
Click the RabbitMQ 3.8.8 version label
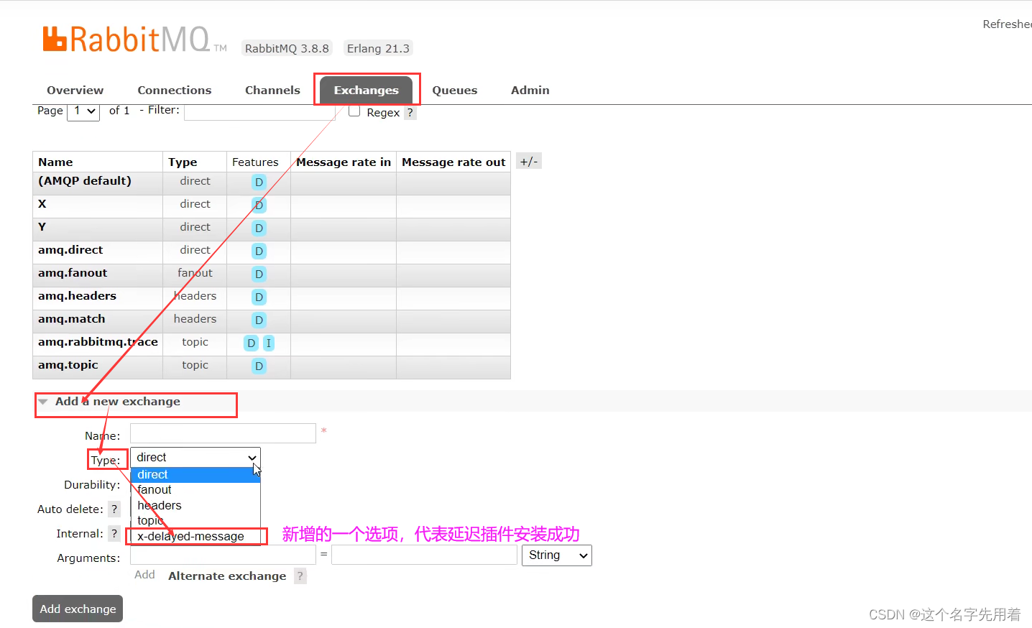click(x=287, y=49)
